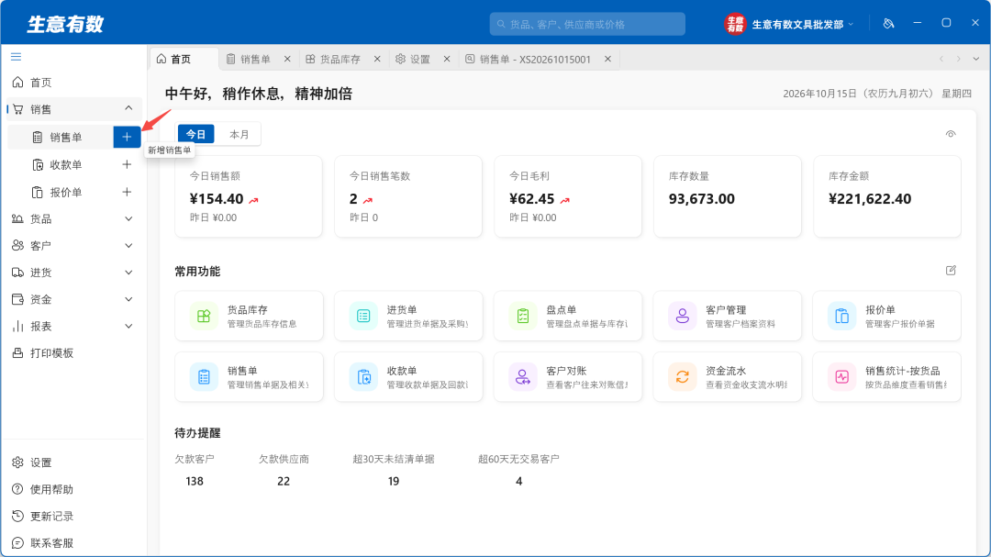Open the 销售统计-按货品 shortcut card

886,377
